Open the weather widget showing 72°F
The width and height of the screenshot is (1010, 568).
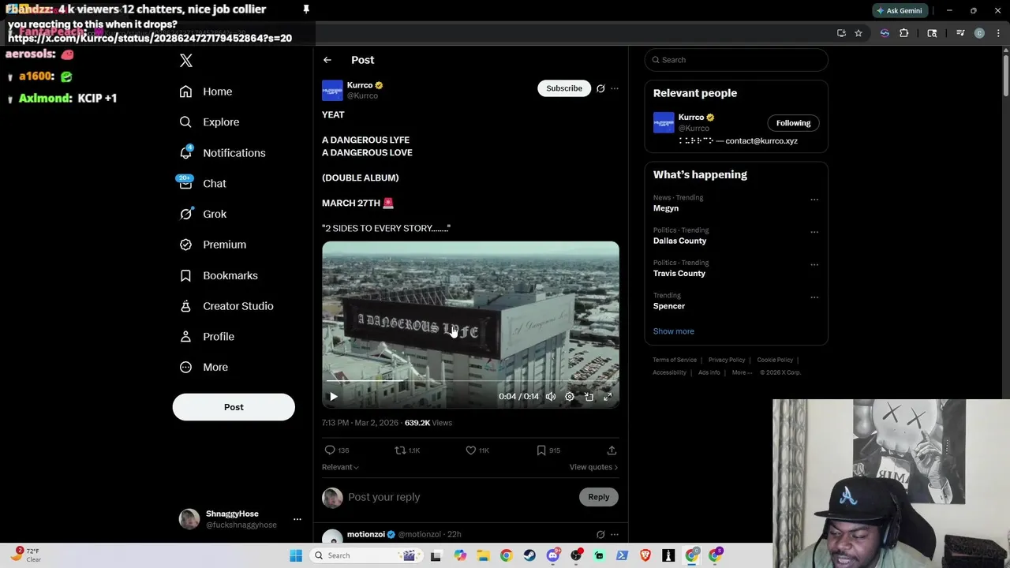(x=26, y=555)
